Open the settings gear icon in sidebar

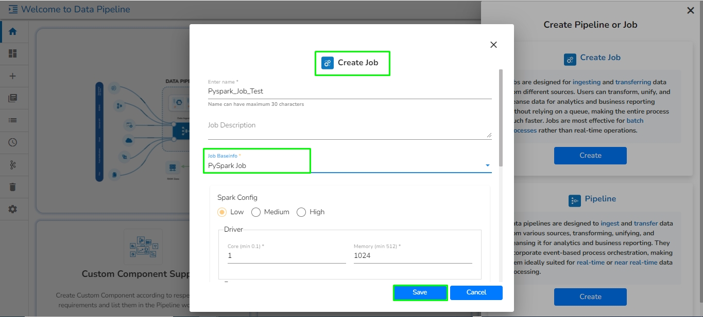pyautogui.click(x=13, y=209)
